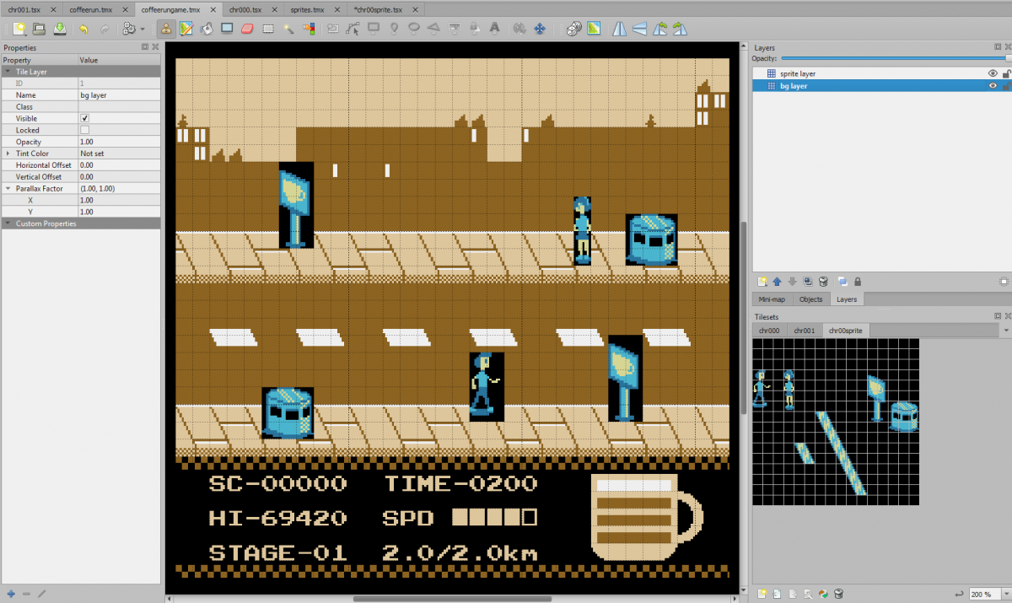Activate the Bucket Fill tool

click(x=206, y=28)
